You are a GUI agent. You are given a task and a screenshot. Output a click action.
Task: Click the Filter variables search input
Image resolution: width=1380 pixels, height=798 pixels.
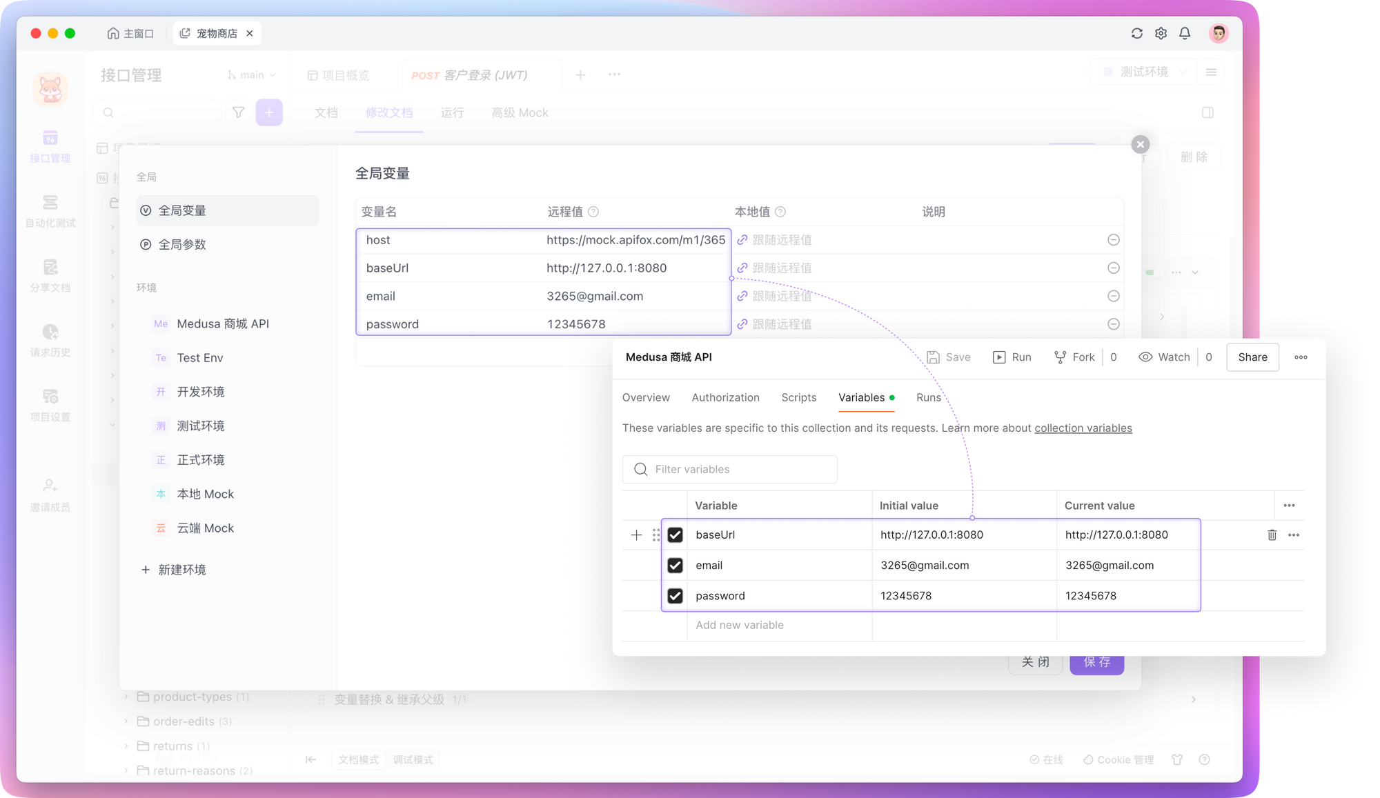coord(731,469)
